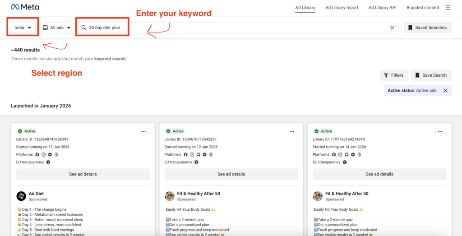
Task: Click EU transparency info icon on first card
Action: pyautogui.click(x=48, y=162)
